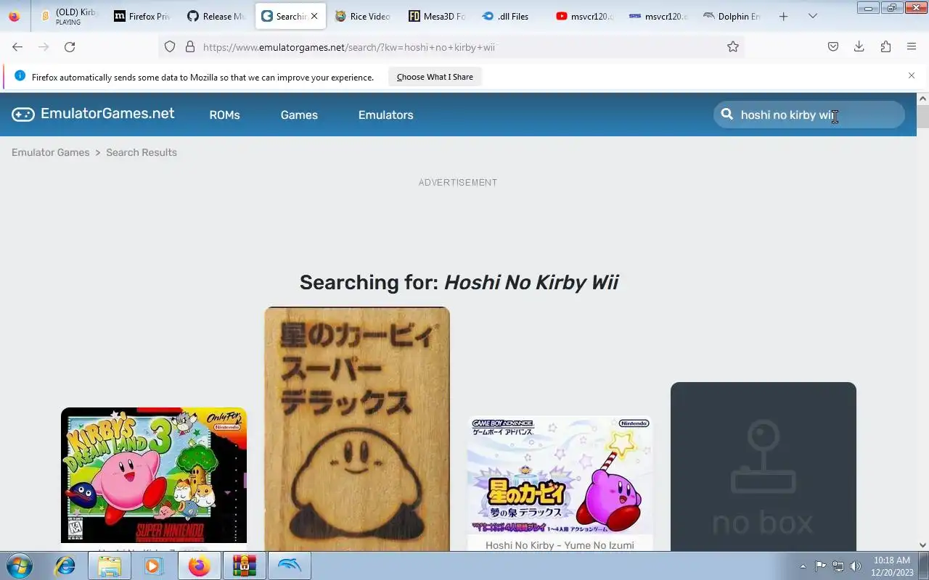The height and width of the screenshot is (580, 929).
Task: Open Windows Media Player on taskbar
Action: [x=153, y=565]
